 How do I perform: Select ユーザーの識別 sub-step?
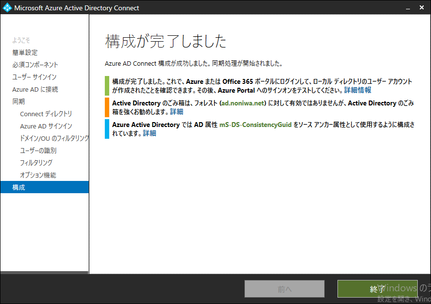coord(38,151)
